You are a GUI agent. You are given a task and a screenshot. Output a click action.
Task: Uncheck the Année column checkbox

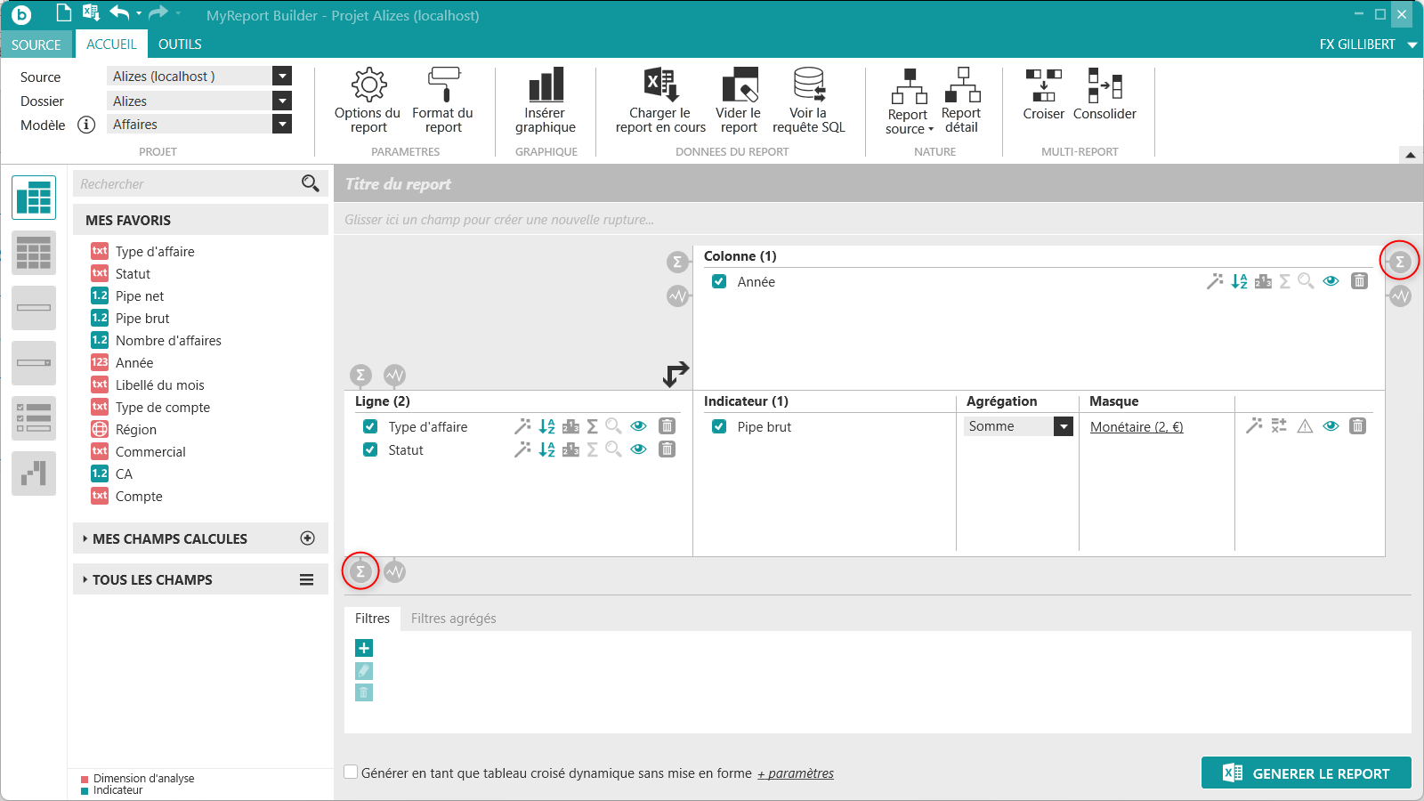click(719, 281)
